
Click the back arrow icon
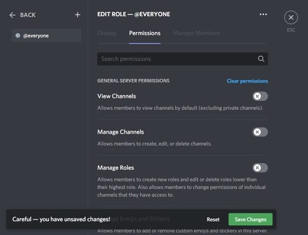click(12, 15)
